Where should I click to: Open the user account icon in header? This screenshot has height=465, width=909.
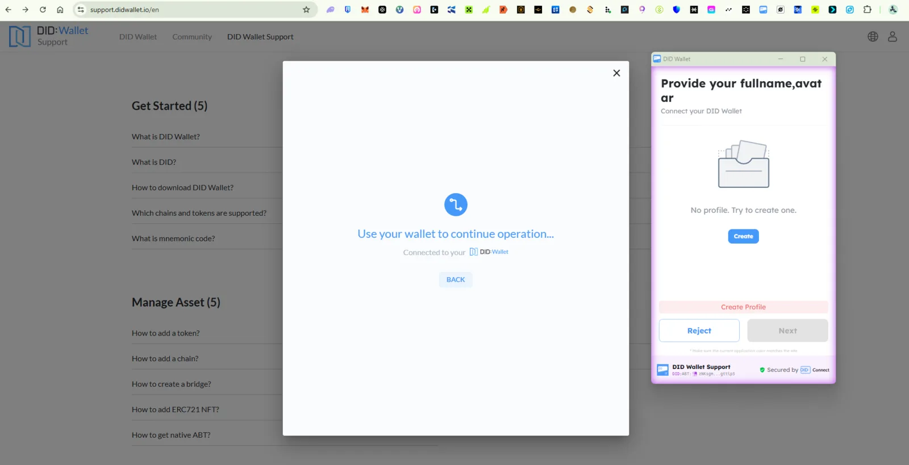893,37
